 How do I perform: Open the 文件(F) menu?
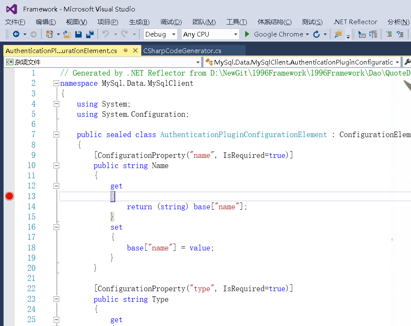15,22
